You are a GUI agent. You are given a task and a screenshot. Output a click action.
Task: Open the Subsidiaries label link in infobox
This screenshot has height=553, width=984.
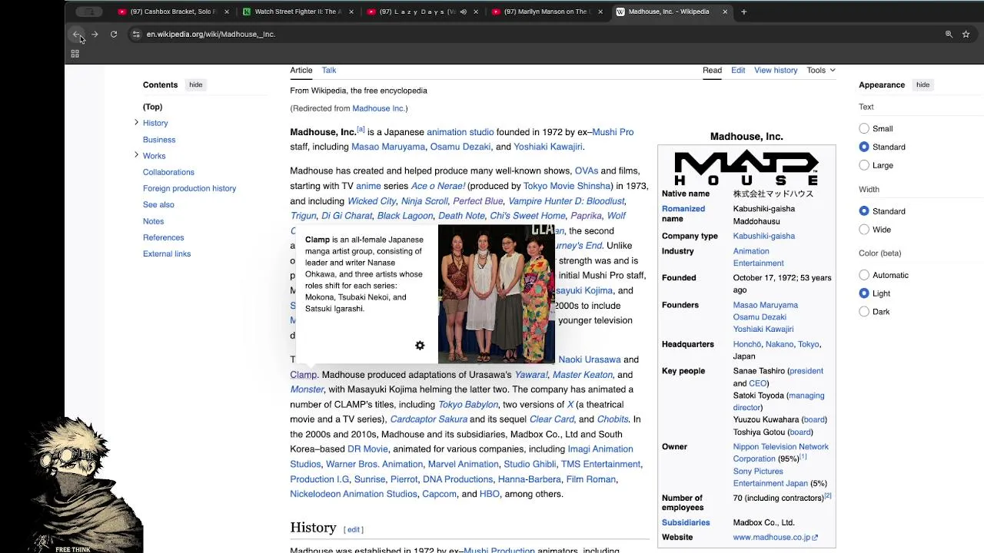[x=686, y=522]
